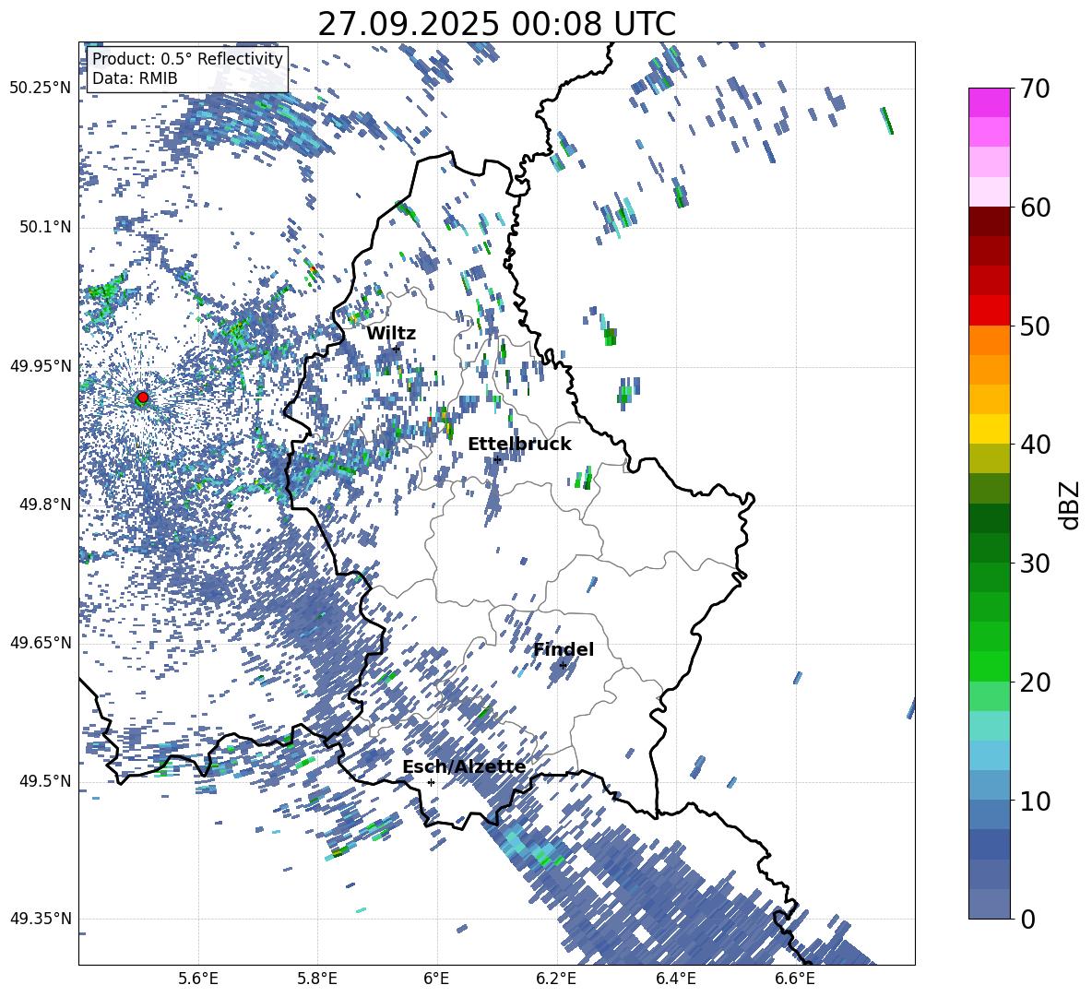Click the timestamp title 27.09.2025 00:08 UTC
Screen dimensions: 1092x997
496,24
